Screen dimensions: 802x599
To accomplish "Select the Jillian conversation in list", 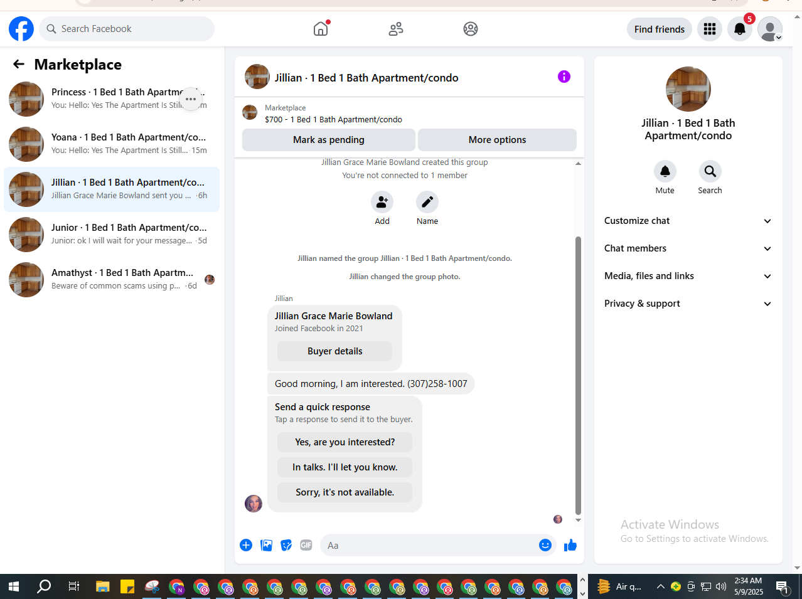I will (112, 189).
